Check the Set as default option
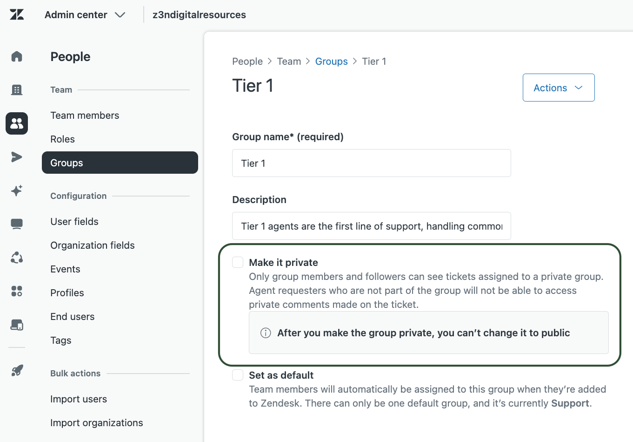The width and height of the screenshot is (633, 442). click(x=238, y=375)
